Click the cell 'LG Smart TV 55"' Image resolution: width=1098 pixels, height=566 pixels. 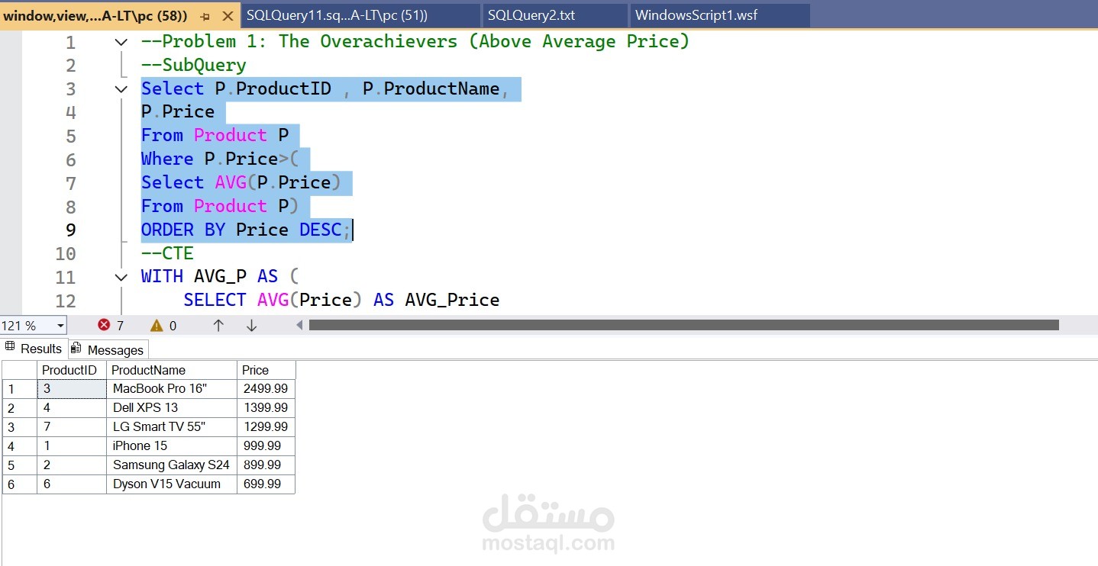click(172, 427)
